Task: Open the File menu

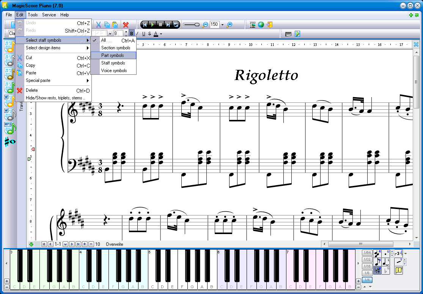Action: pos(9,15)
